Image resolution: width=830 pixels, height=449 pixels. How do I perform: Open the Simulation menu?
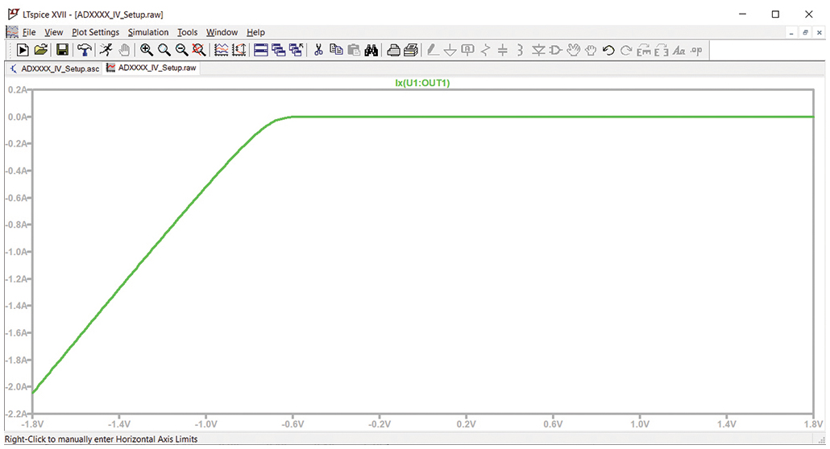point(148,32)
